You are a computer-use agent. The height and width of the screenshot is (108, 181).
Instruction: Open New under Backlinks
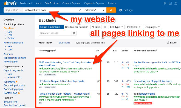pyautogui.click(x=10, y=32)
